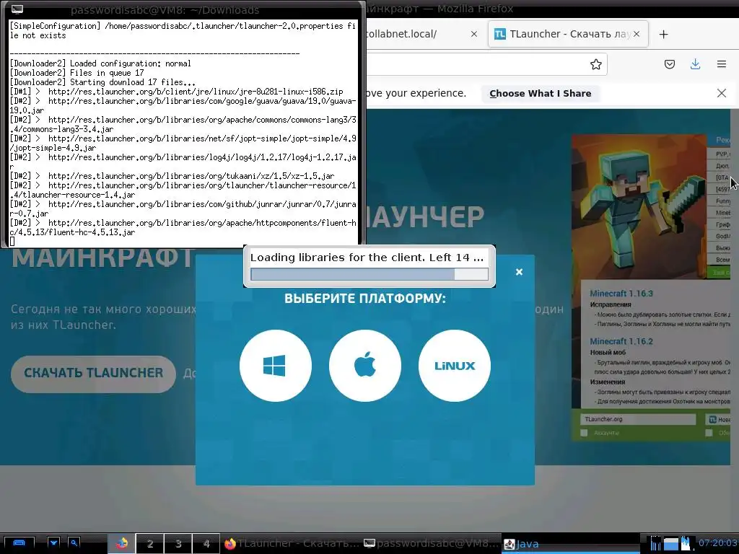The height and width of the screenshot is (554, 739).
Task: Switch to workspace 1 with Firefox icon
Action: (121, 544)
